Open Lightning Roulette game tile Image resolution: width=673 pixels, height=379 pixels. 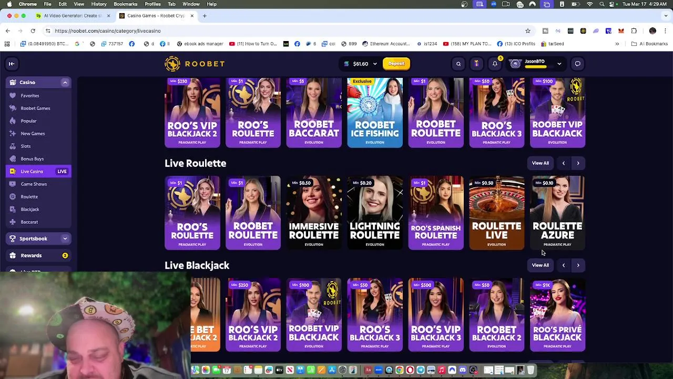coord(375,213)
